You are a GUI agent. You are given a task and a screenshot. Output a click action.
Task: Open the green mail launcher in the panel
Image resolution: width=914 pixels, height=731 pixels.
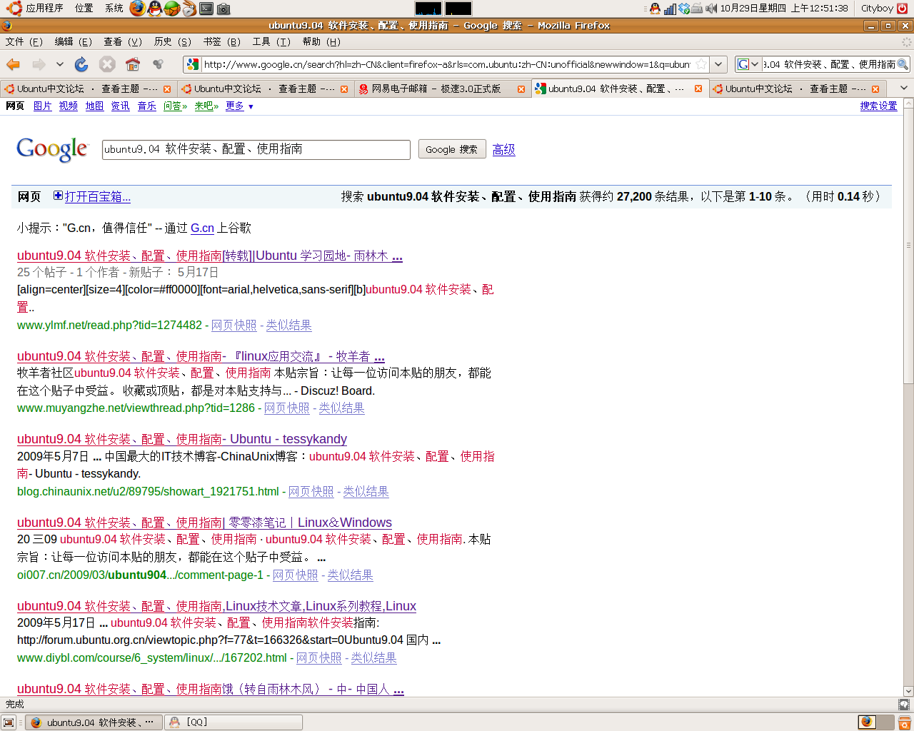tap(172, 9)
